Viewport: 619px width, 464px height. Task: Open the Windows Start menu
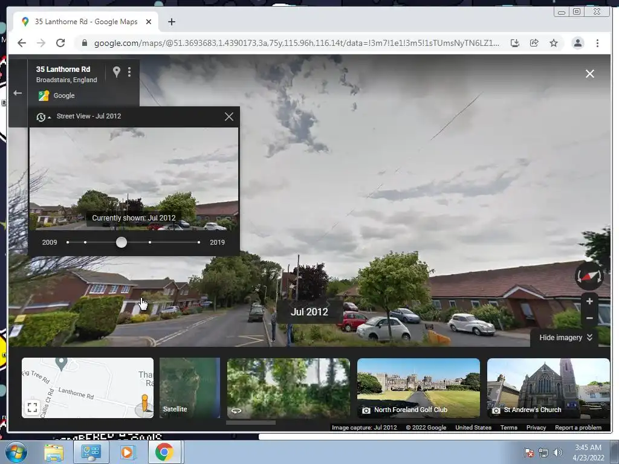click(x=15, y=452)
